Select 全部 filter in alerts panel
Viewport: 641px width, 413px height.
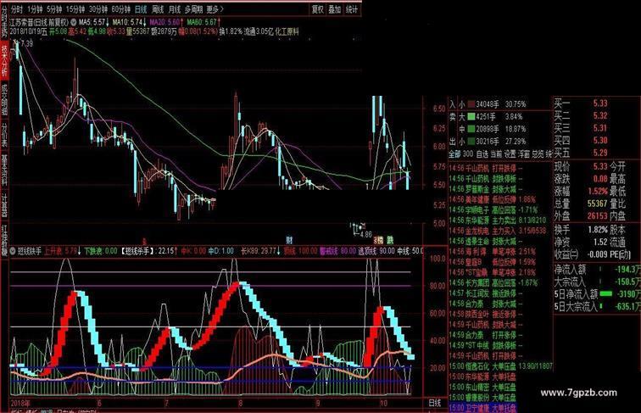(x=455, y=154)
